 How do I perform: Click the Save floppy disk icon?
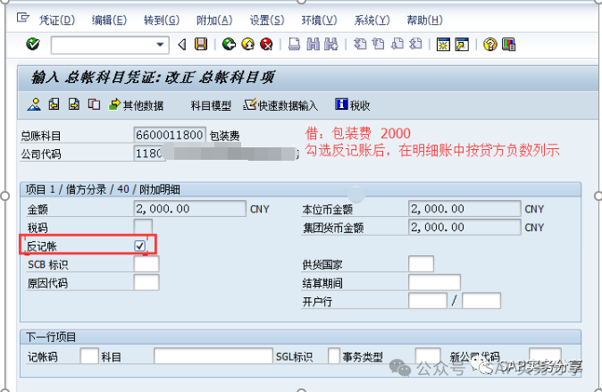[x=201, y=44]
